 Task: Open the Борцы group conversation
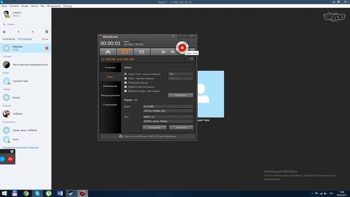[26, 97]
